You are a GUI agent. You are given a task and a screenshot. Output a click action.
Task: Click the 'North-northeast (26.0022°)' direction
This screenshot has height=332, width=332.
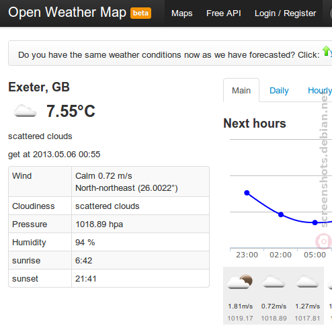(x=126, y=188)
